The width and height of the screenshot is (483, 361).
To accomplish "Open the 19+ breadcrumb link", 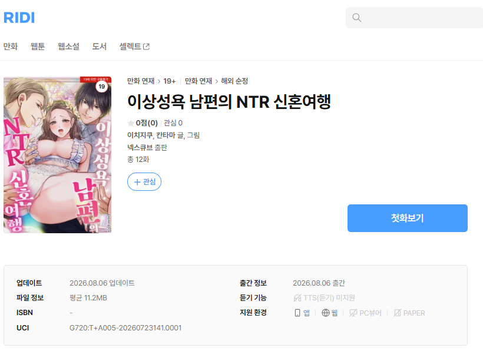I will [x=170, y=81].
